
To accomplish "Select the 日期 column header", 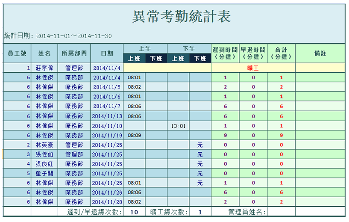I will point(107,53).
